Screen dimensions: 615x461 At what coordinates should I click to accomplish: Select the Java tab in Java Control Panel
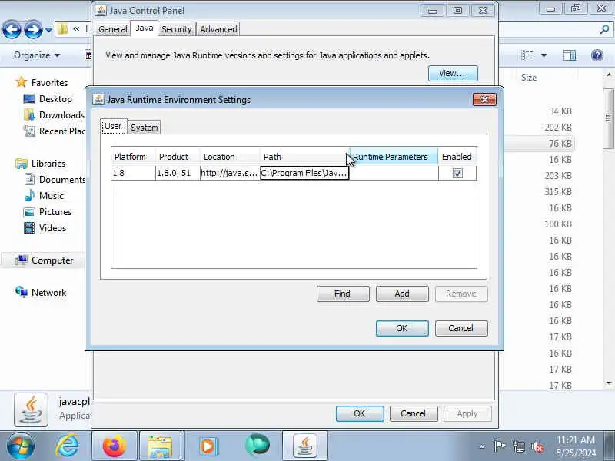point(145,28)
